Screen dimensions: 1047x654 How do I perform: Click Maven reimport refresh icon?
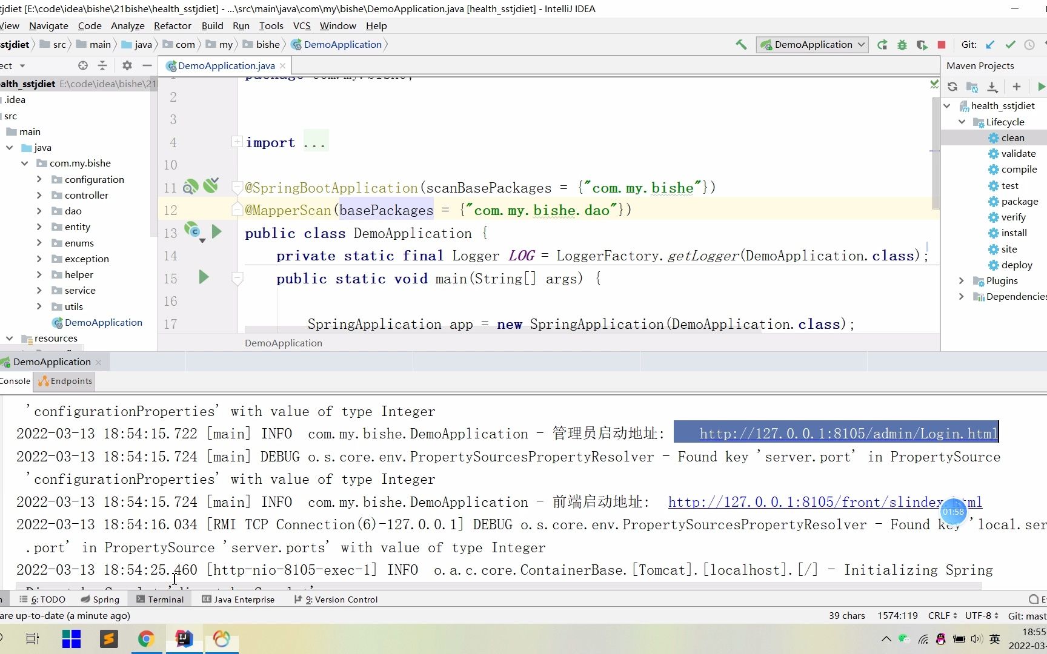click(x=952, y=87)
